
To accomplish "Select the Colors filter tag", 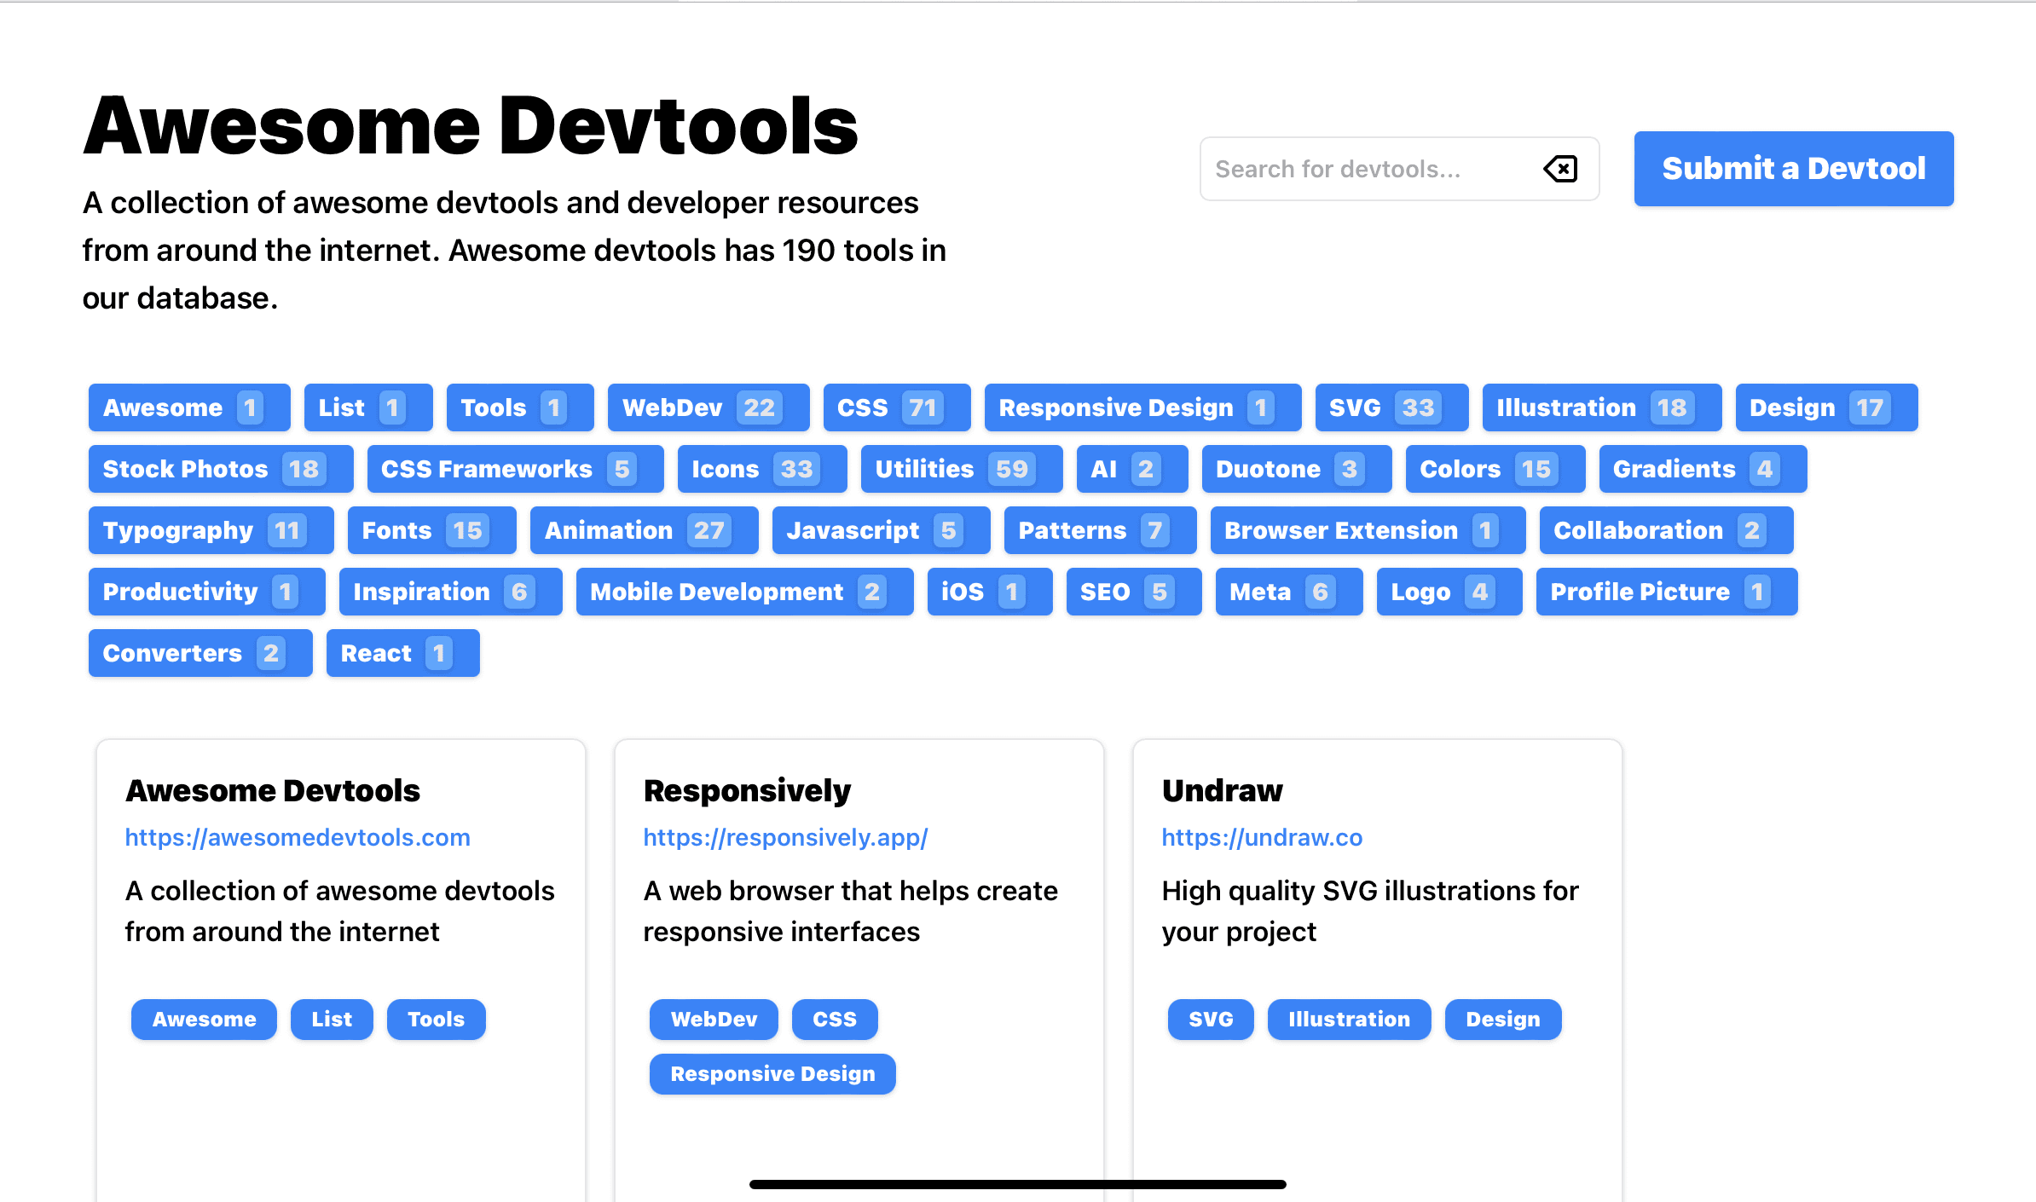I will pyautogui.click(x=1495, y=469).
